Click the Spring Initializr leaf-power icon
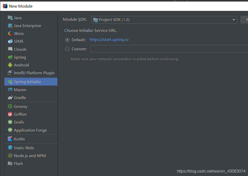Screen dimensions: 248x176 10,82
